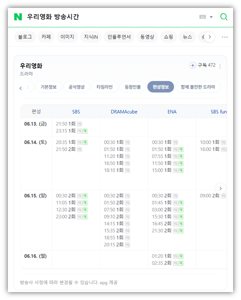Click DRAMAcube 09:10 2회 entry
Image resolution: width=241 pixels, height=300 pixels.
[x=117, y=217]
